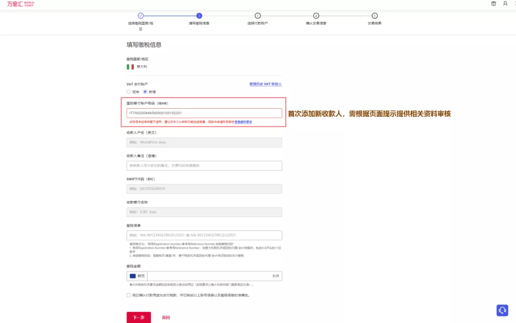Select the 新增 radio option

point(144,92)
